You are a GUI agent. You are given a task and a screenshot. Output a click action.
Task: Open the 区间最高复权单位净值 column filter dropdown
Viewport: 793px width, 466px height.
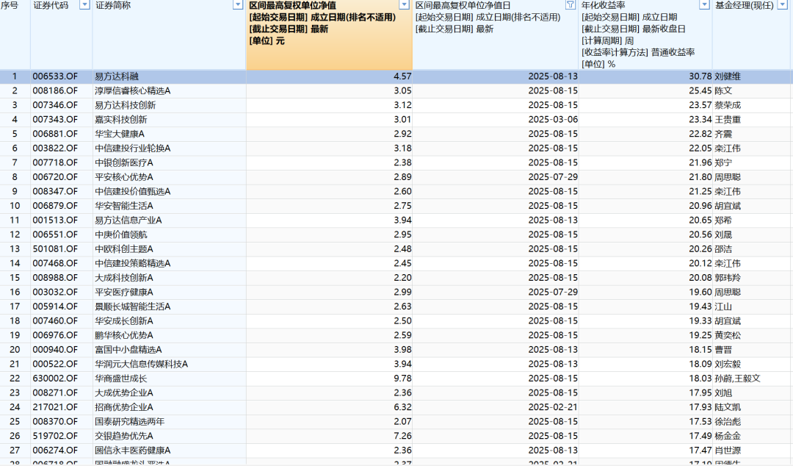click(404, 5)
